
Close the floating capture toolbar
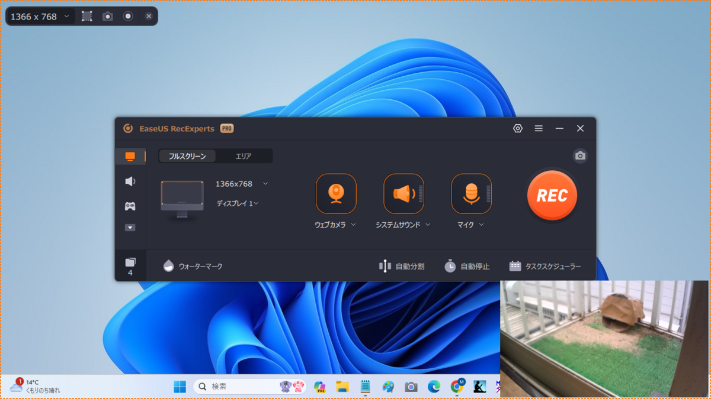149,17
